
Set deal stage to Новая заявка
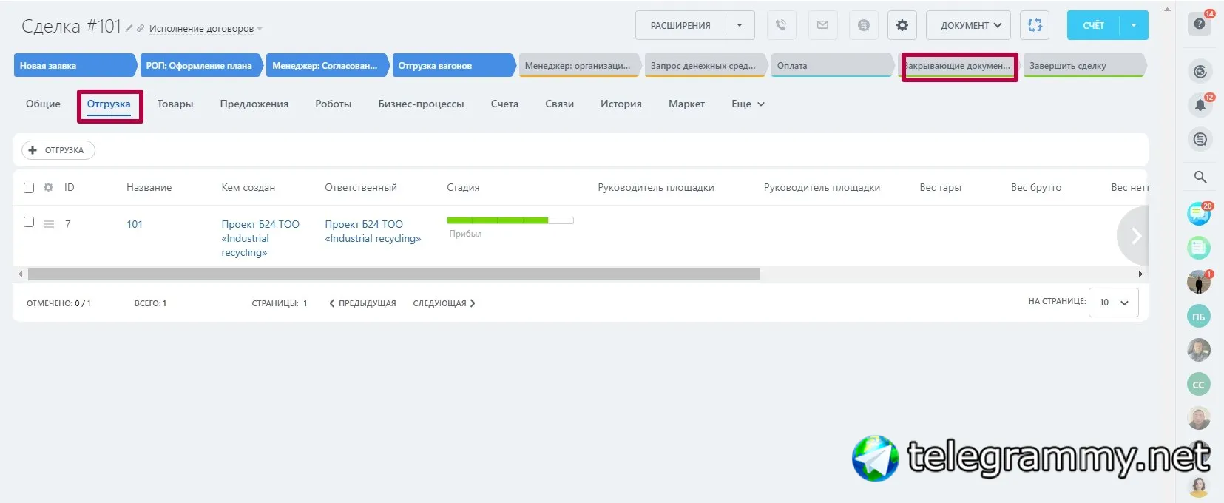point(75,66)
